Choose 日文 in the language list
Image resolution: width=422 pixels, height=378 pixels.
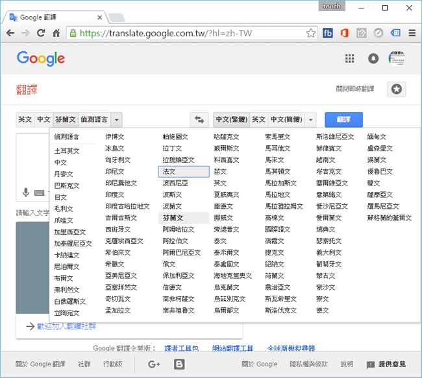60,197
